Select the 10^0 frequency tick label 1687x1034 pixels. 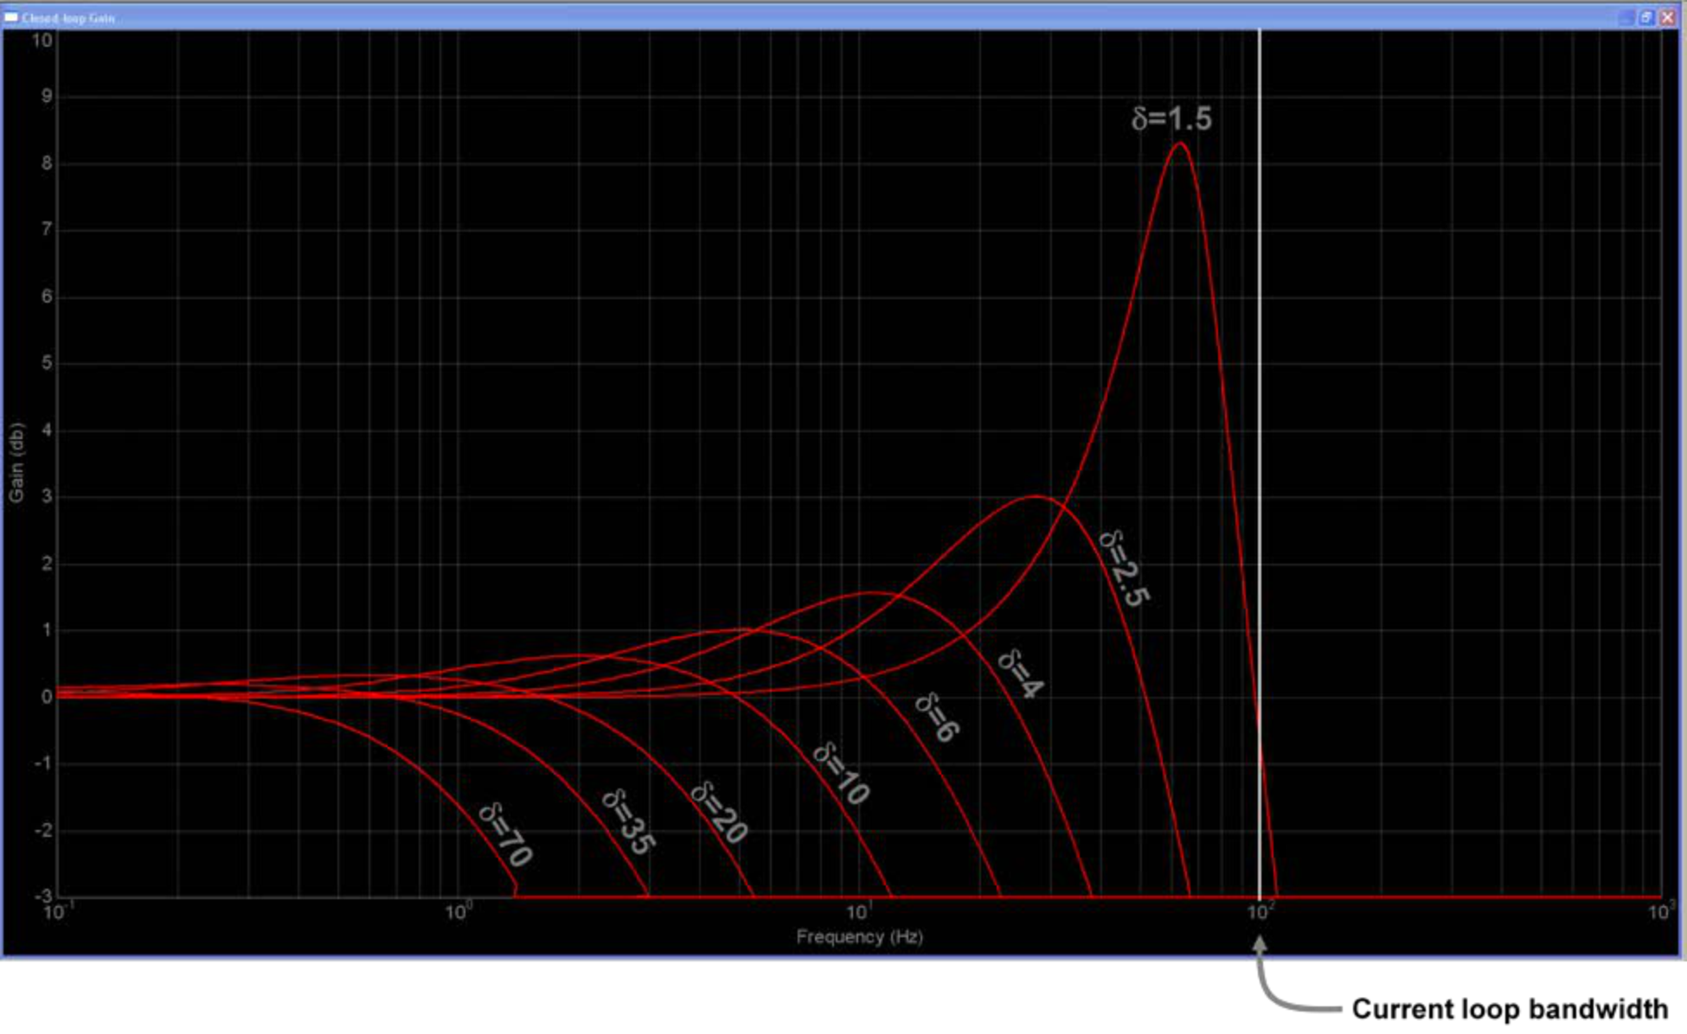pyautogui.click(x=459, y=910)
